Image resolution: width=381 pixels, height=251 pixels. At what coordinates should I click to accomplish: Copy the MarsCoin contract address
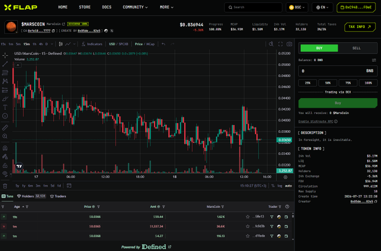click(53, 31)
